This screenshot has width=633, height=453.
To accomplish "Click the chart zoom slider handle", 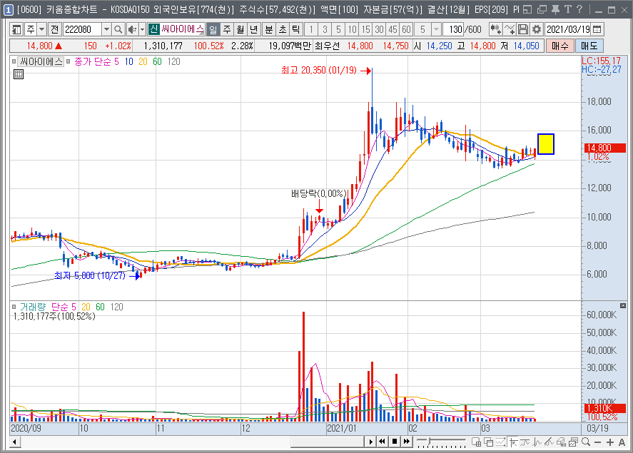I will [430, 441].
